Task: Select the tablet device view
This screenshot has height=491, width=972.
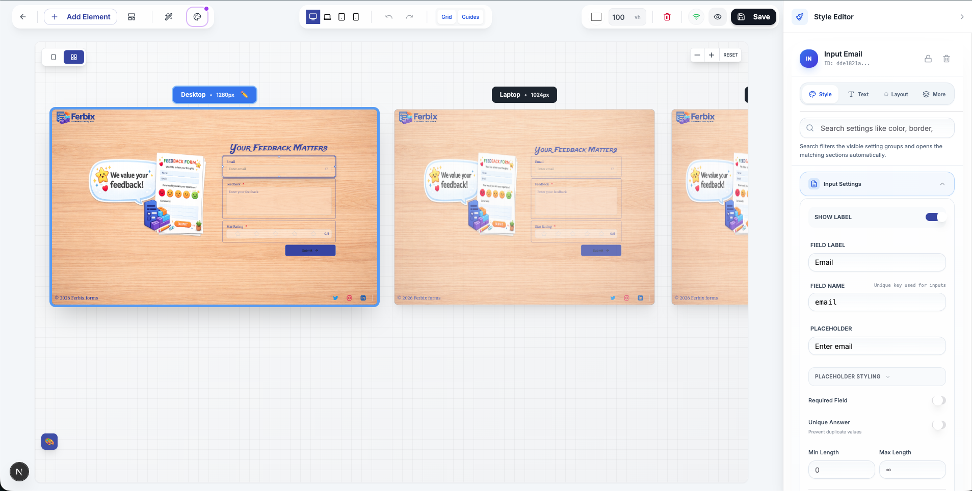Action: point(341,17)
